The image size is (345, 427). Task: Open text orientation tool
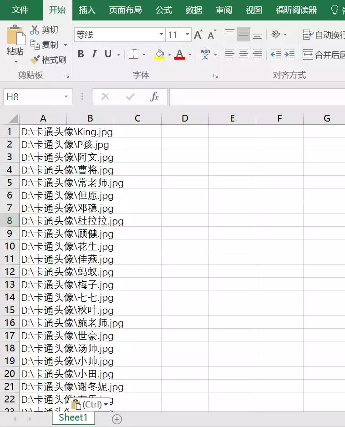(x=276, y=34)
